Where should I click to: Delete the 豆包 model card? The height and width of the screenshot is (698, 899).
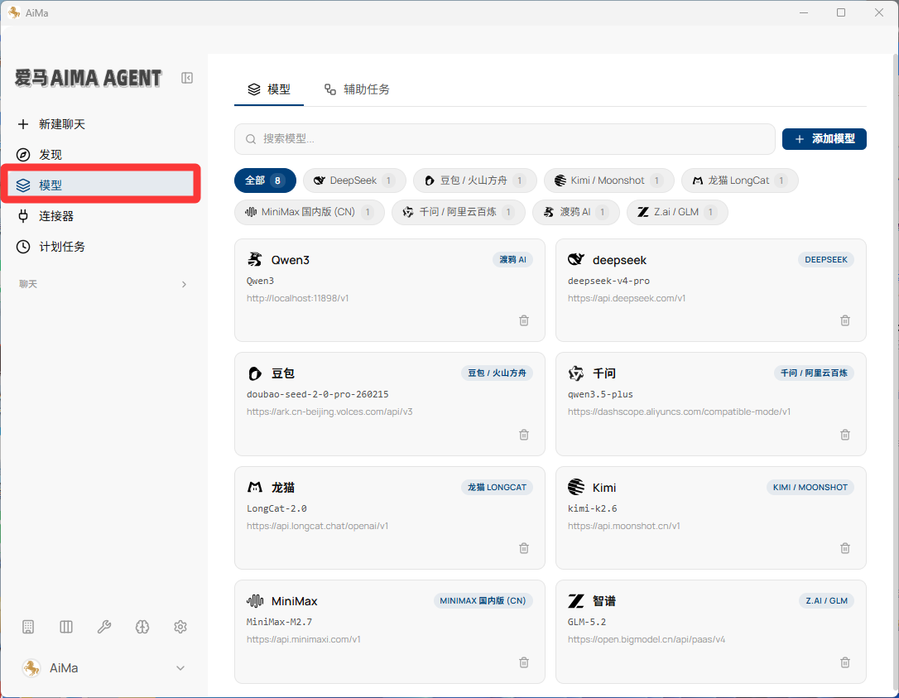[524, 435]
